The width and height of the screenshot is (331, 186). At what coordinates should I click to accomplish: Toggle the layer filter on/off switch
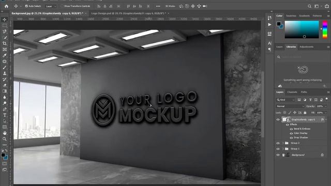click(x=327, y=99)
